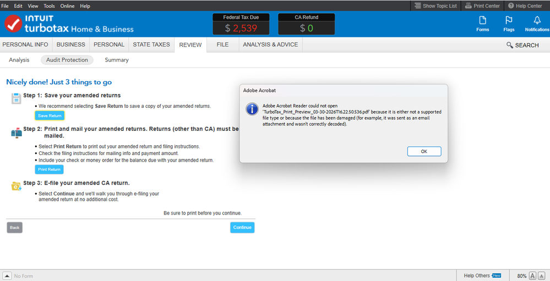
Task: Click the 80% zoom level text
Action: (x=522, y=276)
